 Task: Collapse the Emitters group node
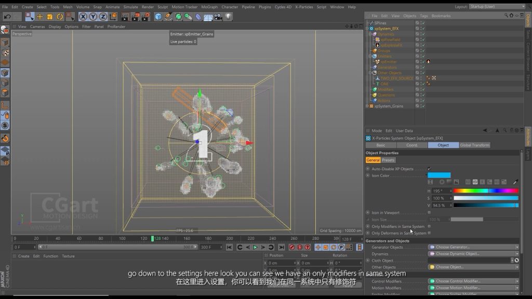[x=370, y=56]
